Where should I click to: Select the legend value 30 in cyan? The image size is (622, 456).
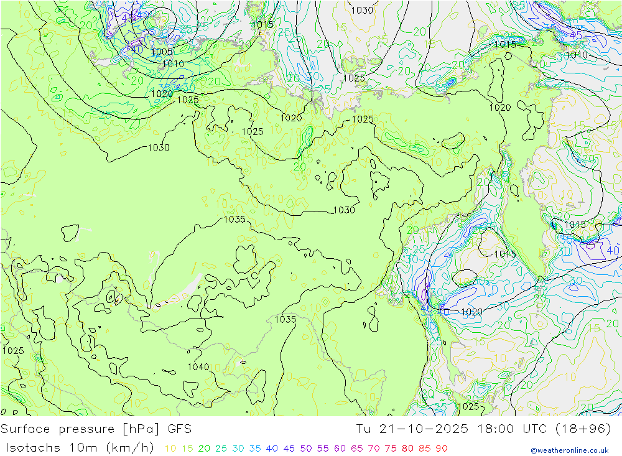238,449
